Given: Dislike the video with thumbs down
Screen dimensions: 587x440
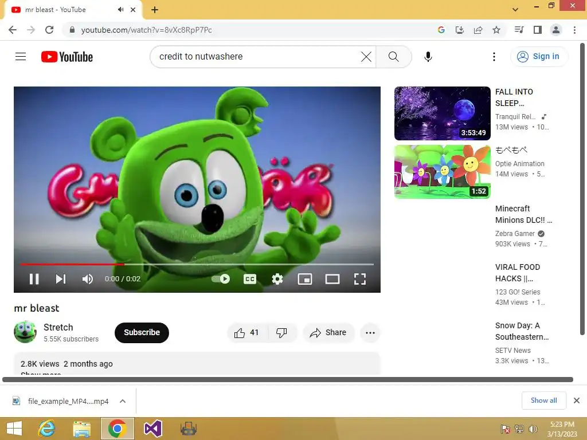Looking at the screenshot, I should coord(281,333).
